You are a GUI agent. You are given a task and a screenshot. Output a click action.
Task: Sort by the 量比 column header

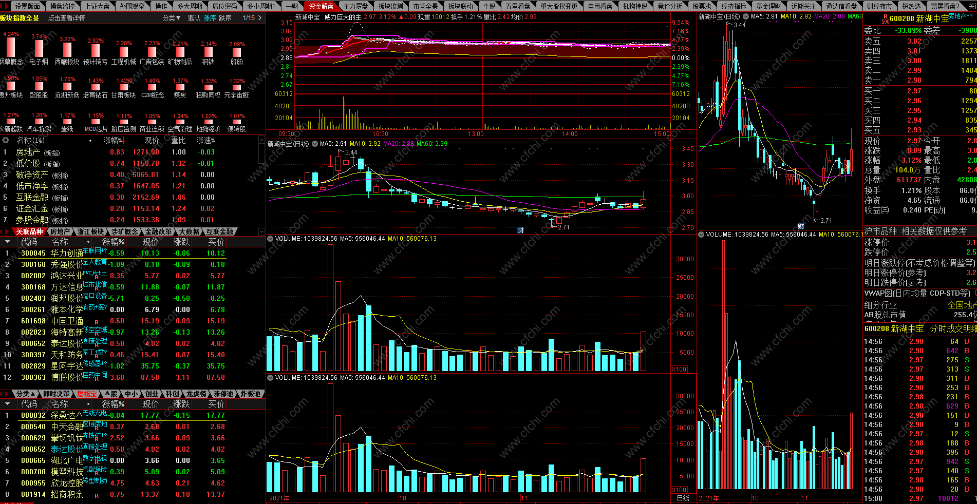tap(178, 140)
